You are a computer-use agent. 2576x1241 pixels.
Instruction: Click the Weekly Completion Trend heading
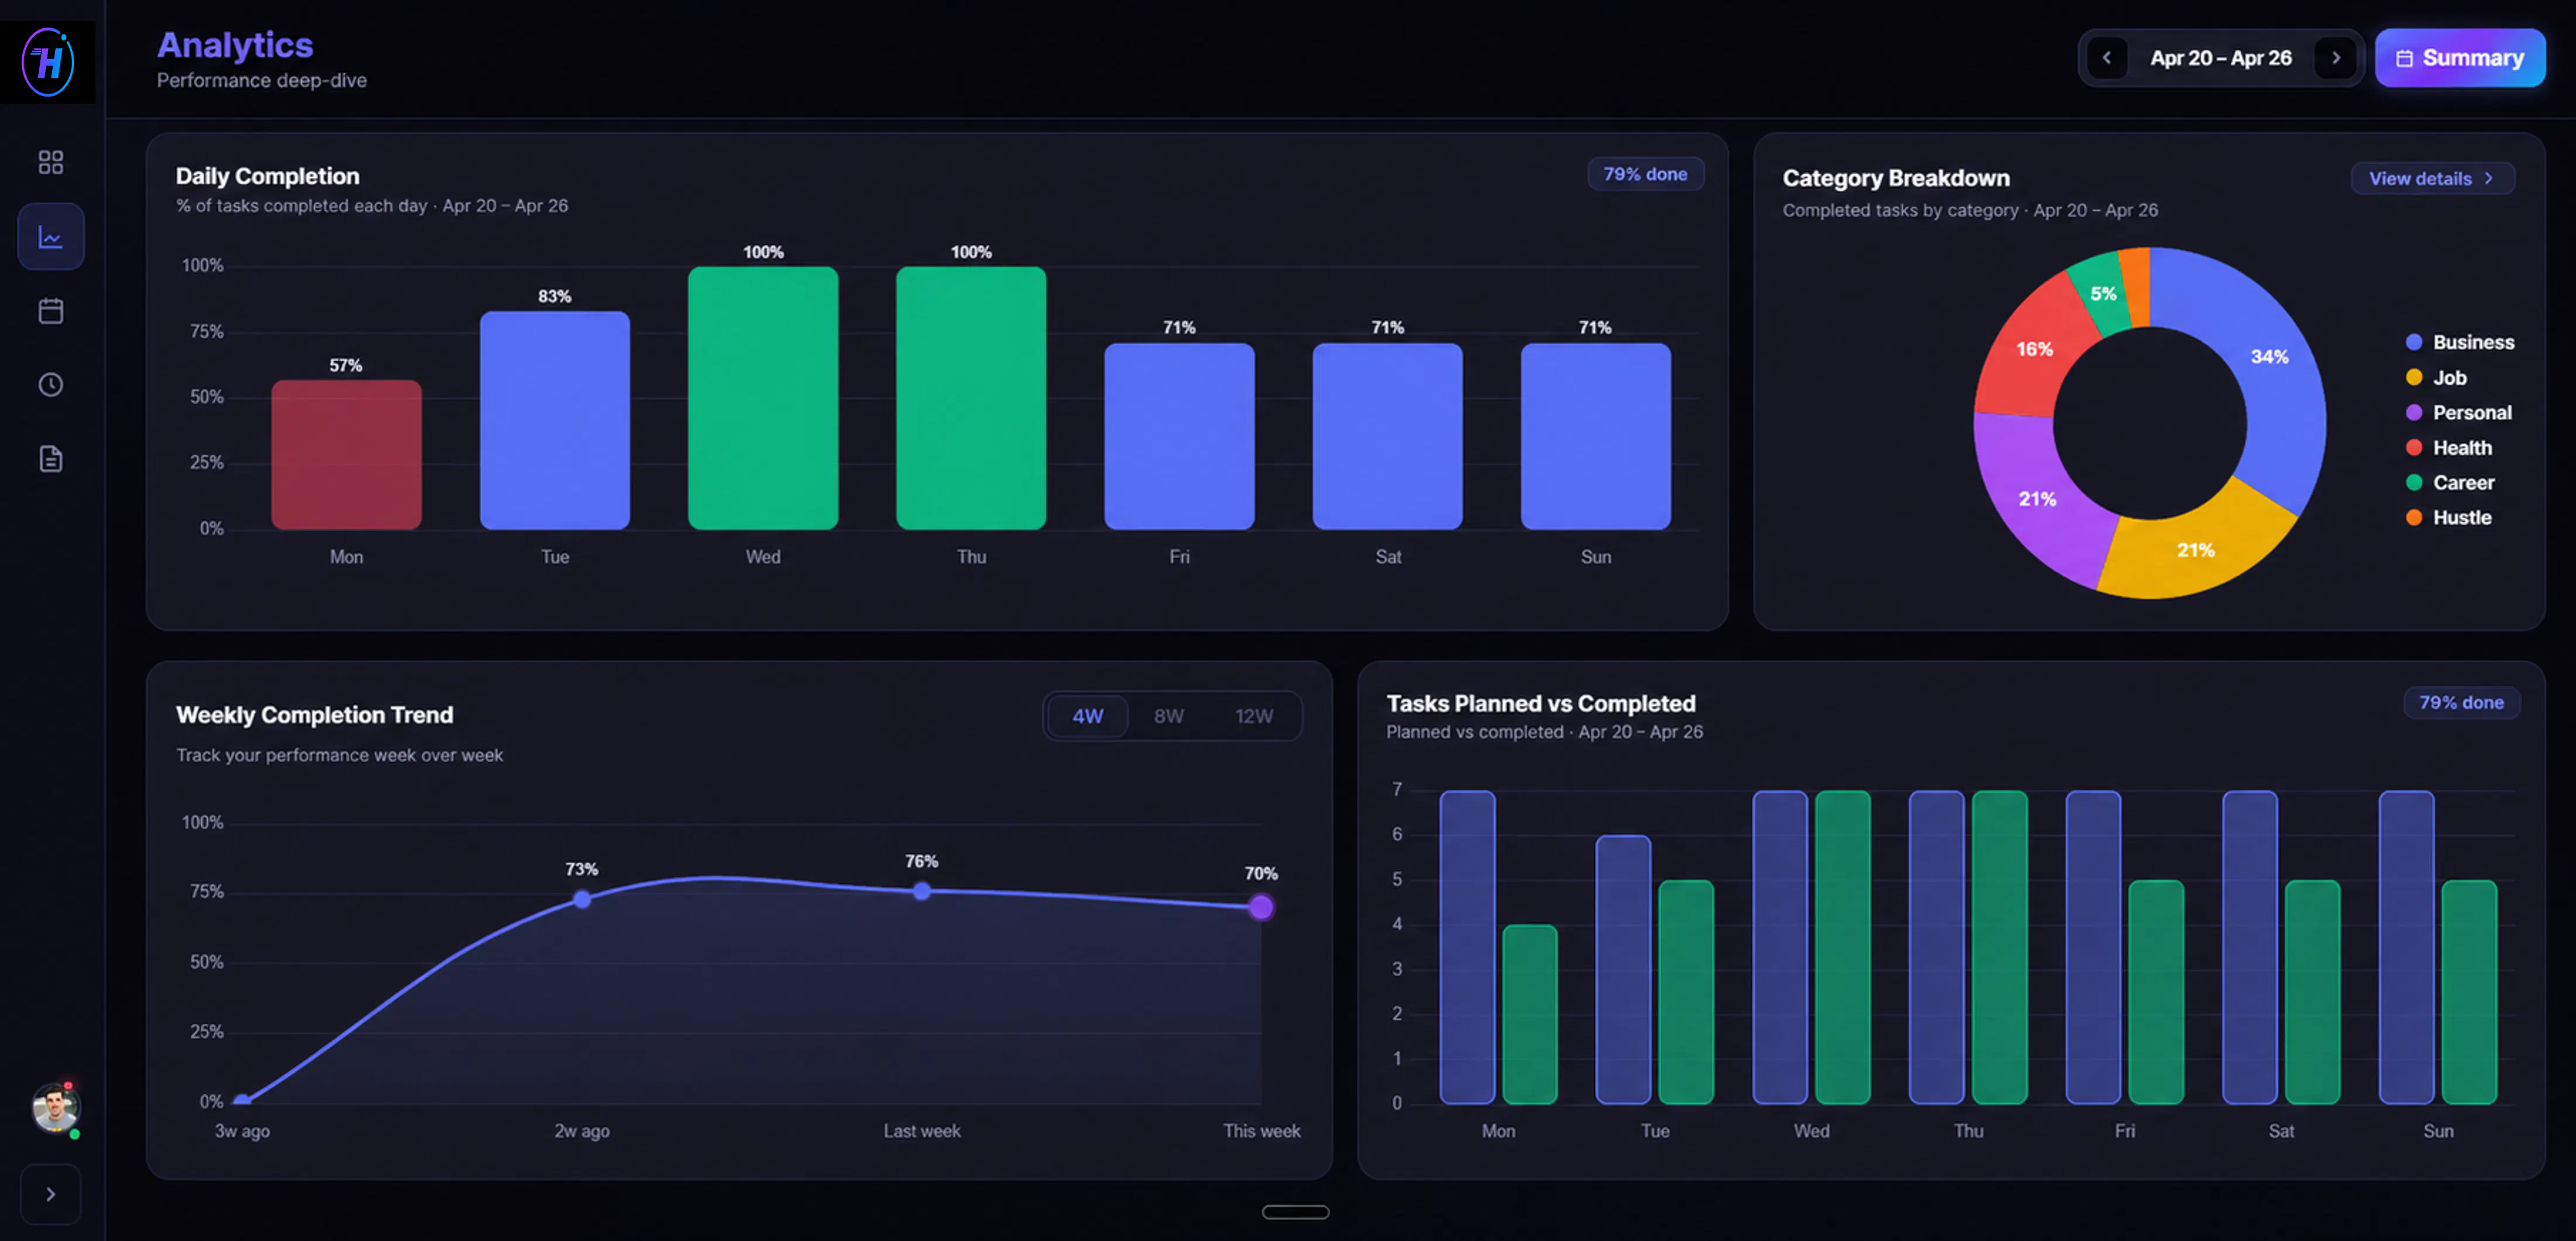[314, 715]
